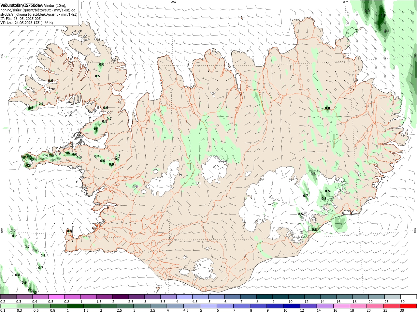Click the 15W longitude label

[345, 2]
